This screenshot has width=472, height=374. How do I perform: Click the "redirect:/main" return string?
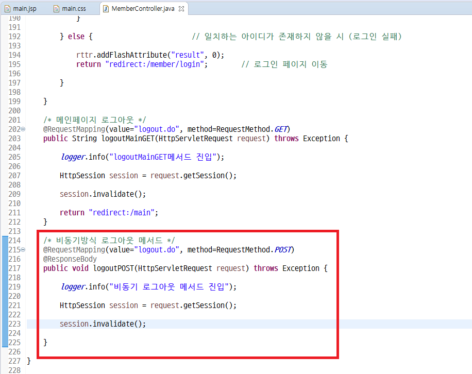pos(122,212)
